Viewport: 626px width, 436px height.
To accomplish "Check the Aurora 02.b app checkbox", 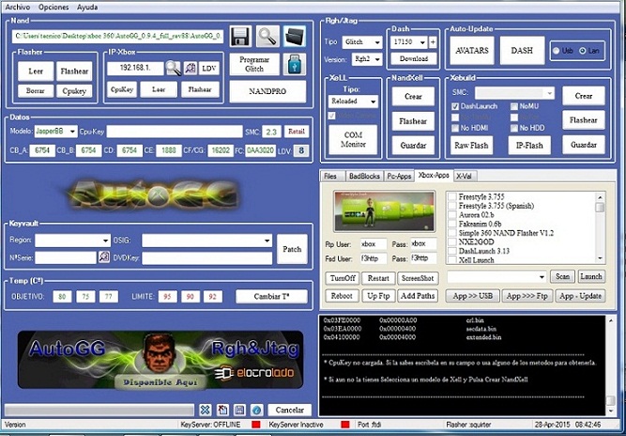I will [x=452, y=215].
